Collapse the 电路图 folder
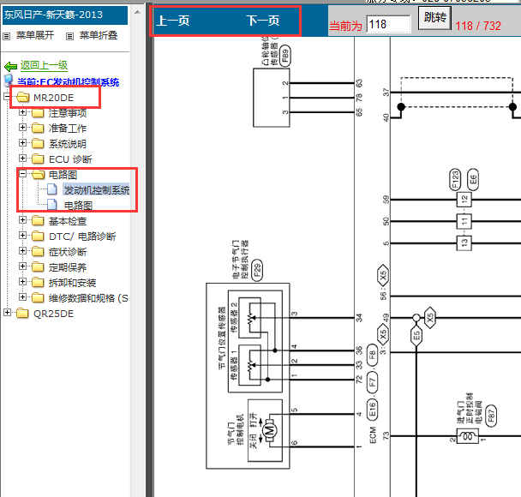521x497 pixels. pyautogui.click(x=22, y=173)
